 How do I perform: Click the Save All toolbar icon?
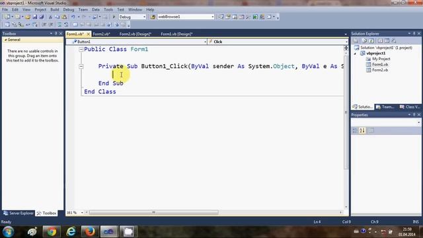point(41,17)
